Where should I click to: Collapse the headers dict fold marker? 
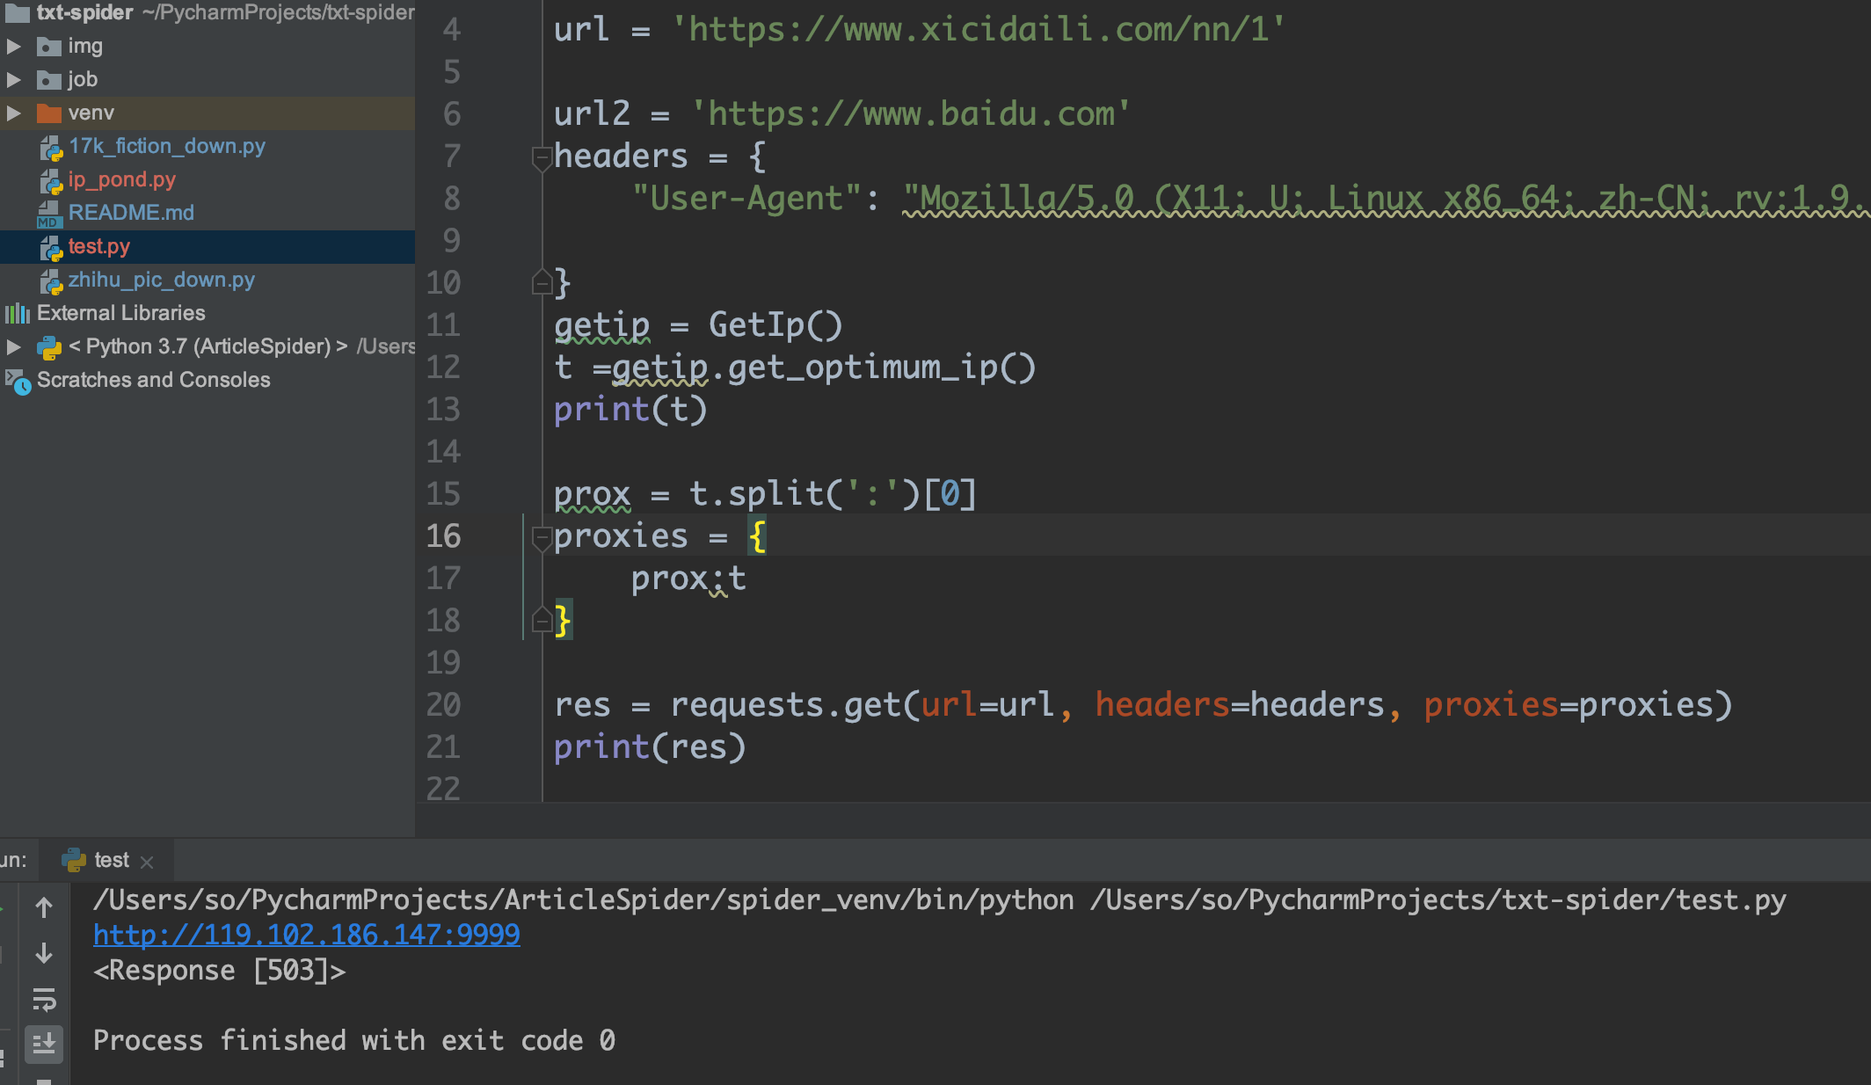(x=542, y=157)
